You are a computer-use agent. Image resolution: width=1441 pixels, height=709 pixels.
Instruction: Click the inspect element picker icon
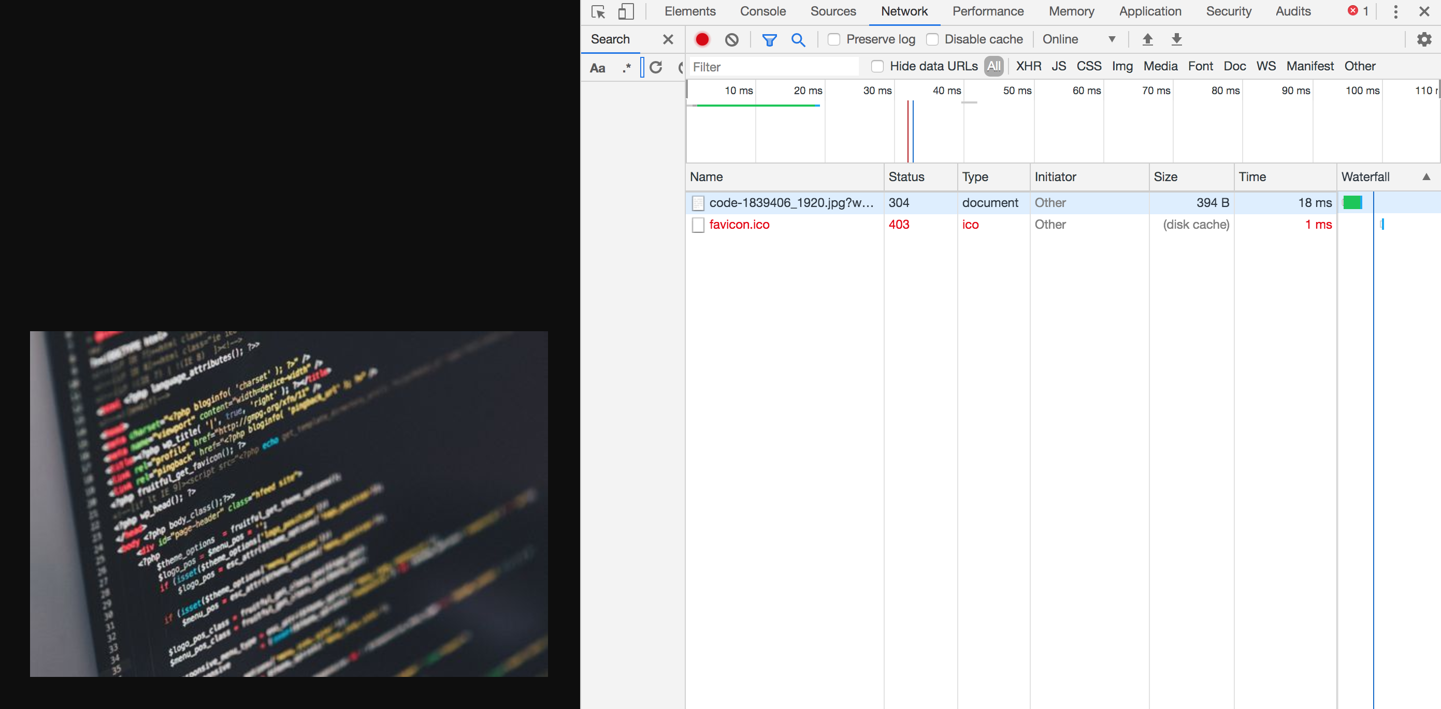point(598,12)
